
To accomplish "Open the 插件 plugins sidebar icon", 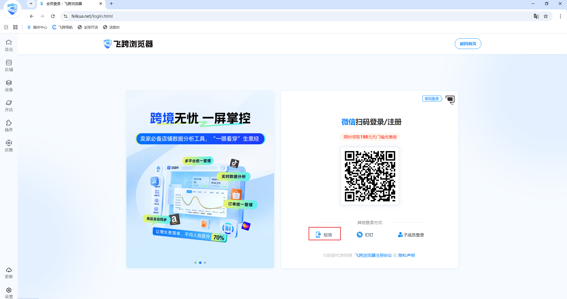I will 9,126.
